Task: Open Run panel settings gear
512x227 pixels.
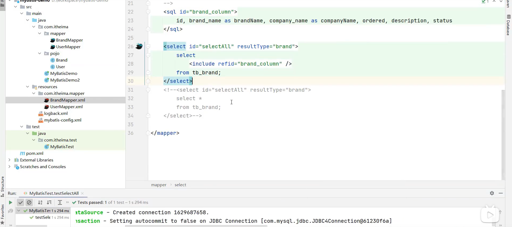Action: (492, 193)
